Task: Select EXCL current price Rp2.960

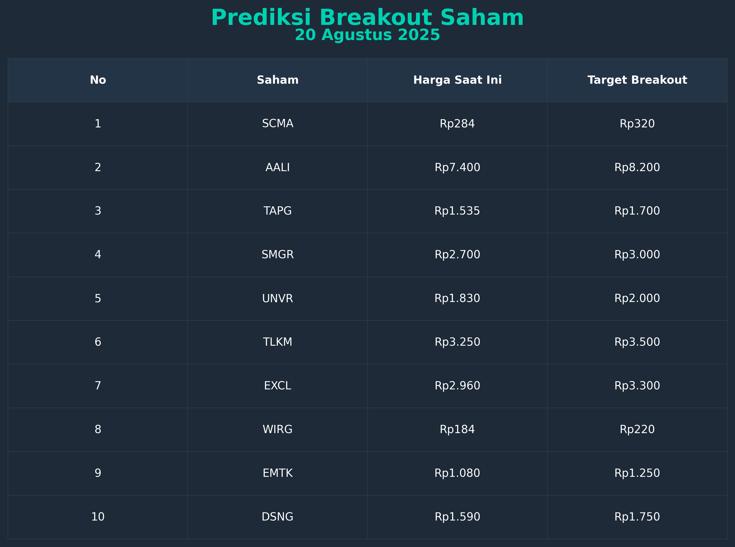Action: tap(457, 386)
